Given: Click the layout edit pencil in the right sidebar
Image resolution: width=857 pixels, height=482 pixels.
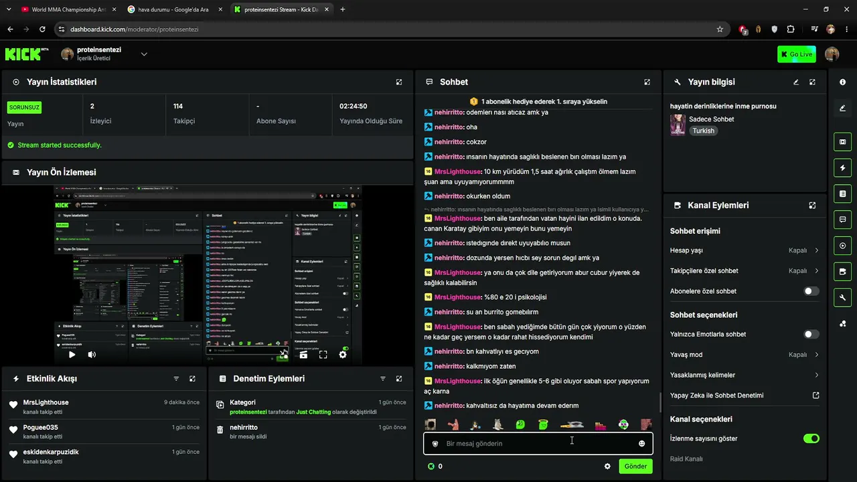Looking at the screenshot, I should click(842, 108).
